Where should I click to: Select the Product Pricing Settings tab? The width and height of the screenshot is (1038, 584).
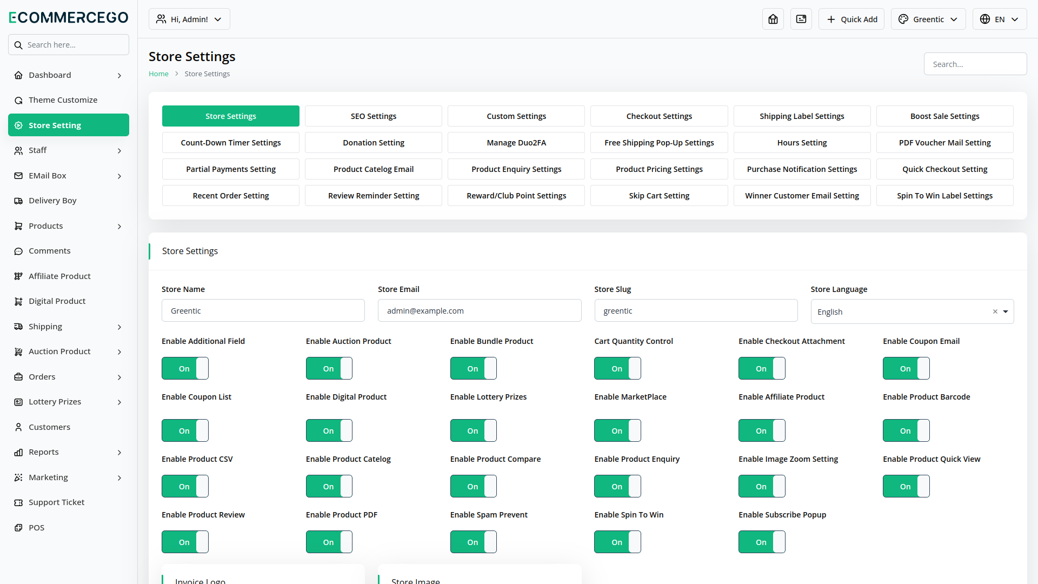point(659,169)
